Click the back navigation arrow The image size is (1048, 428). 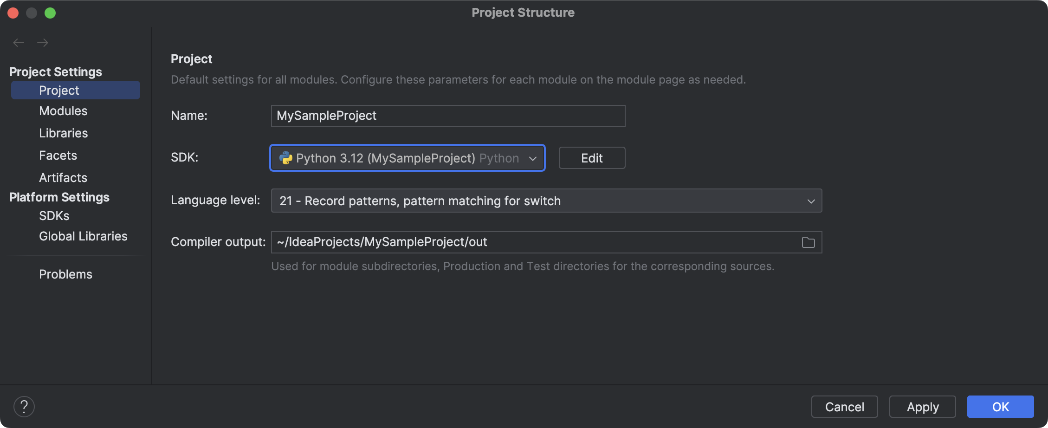click(x=19, y=42)
